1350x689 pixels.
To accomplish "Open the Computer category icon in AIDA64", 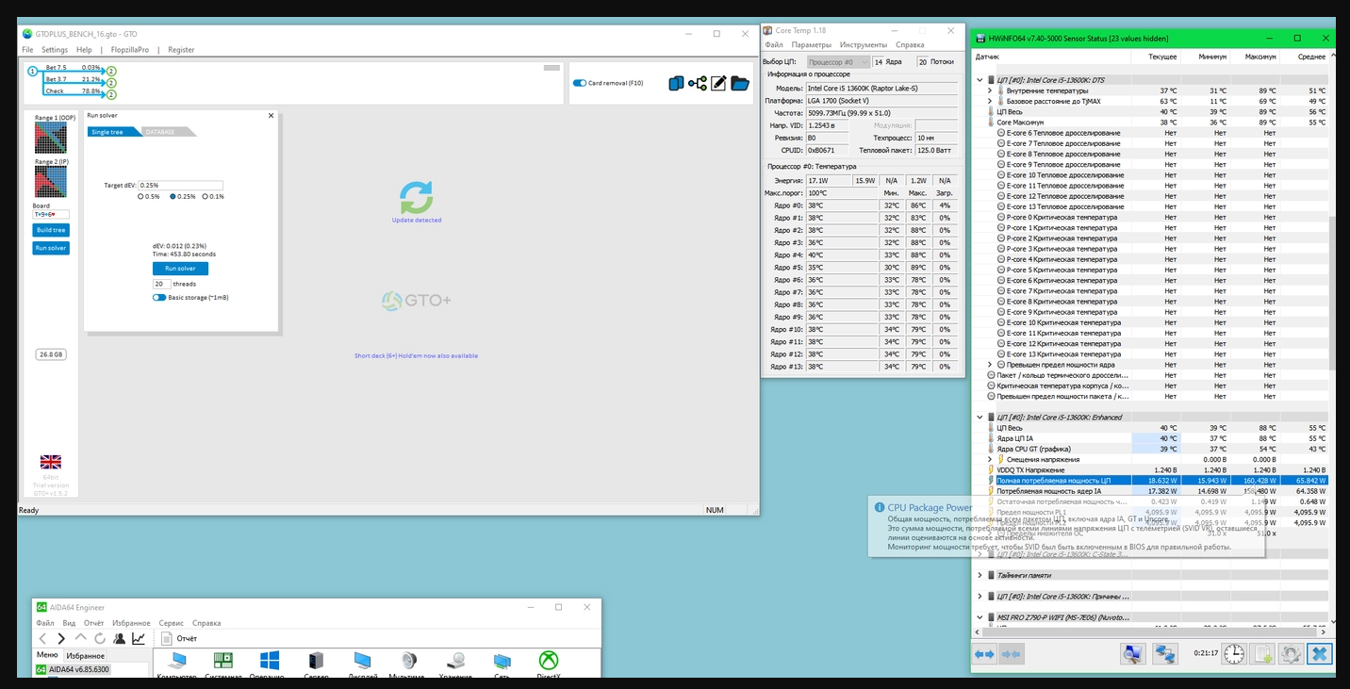I will pos(176,663).
